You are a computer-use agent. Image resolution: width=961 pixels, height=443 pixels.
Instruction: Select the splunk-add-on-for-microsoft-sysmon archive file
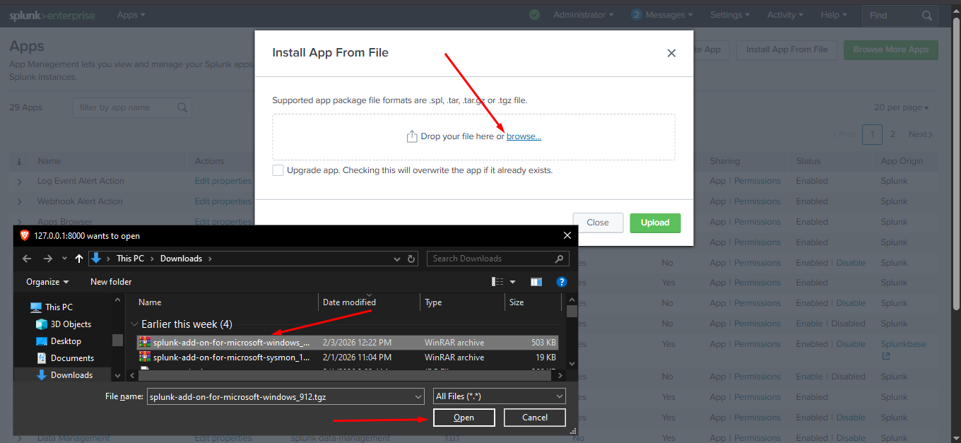[348, 358]
